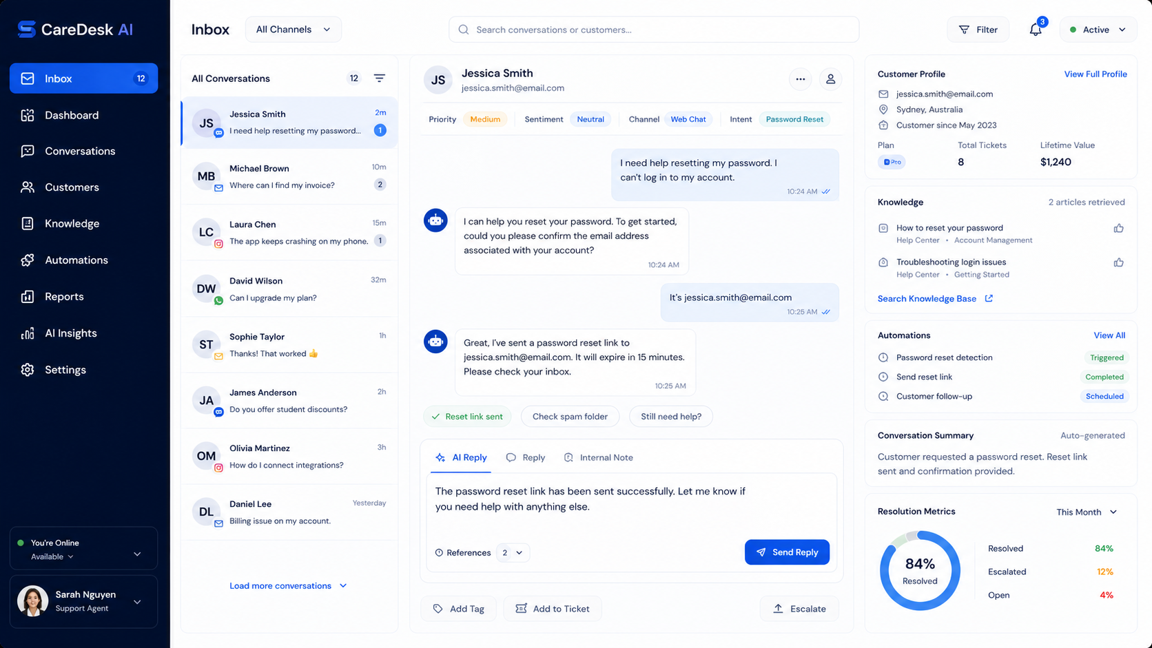The width and height of the screenshot is (1152, 648).
Task: Click the Laura Chen LC avatar
Action: 206,232
